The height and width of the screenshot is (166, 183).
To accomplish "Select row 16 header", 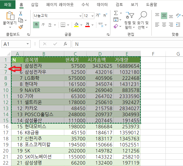I will pos(6,127).
